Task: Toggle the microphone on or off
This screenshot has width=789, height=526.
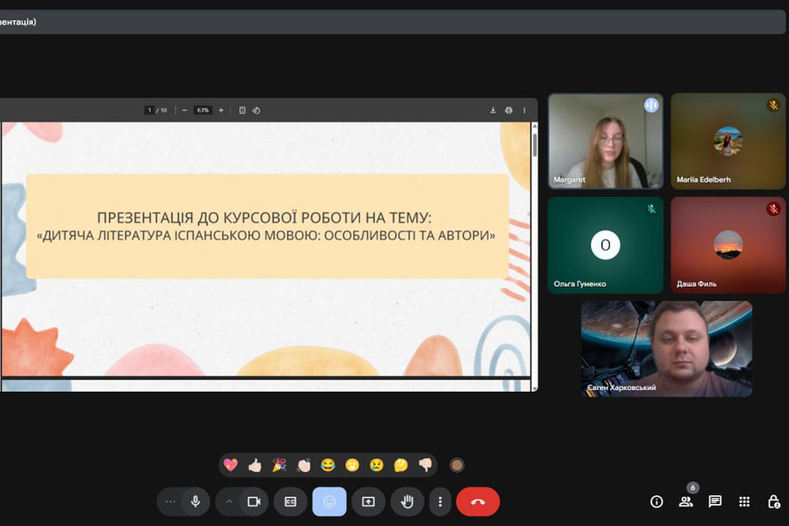Action: (x=195, y=501)
